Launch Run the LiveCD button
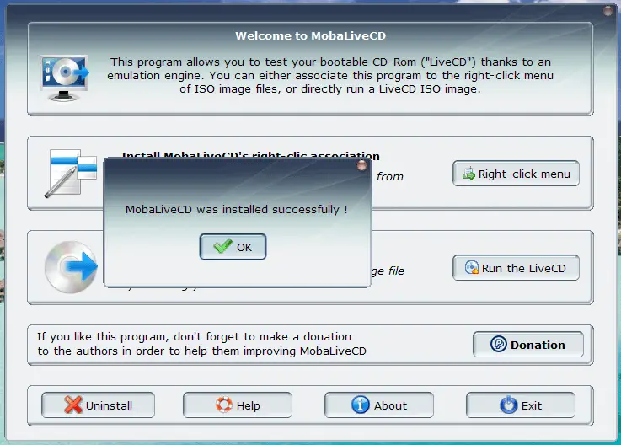Viewport: 621px width, 445px height. (x=516, y=268)
